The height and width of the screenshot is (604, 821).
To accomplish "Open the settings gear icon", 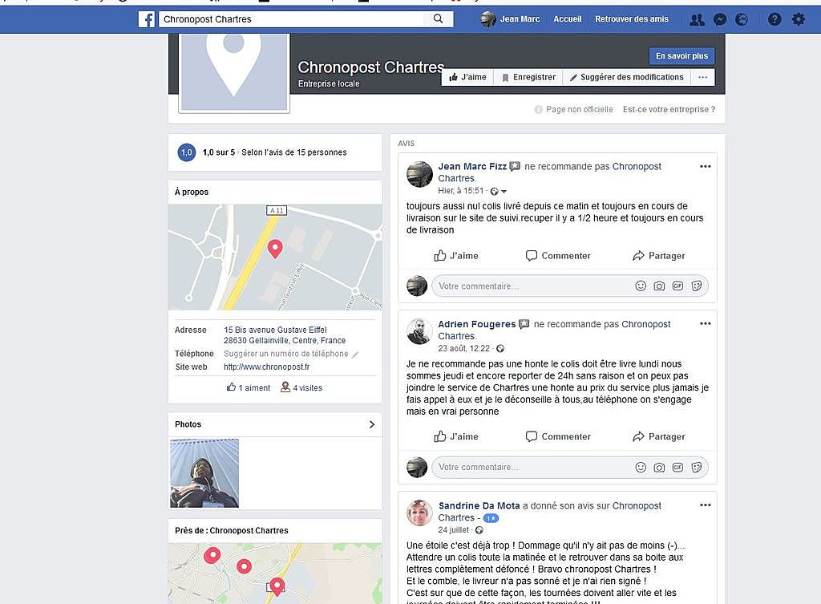I will coord(798,20).
